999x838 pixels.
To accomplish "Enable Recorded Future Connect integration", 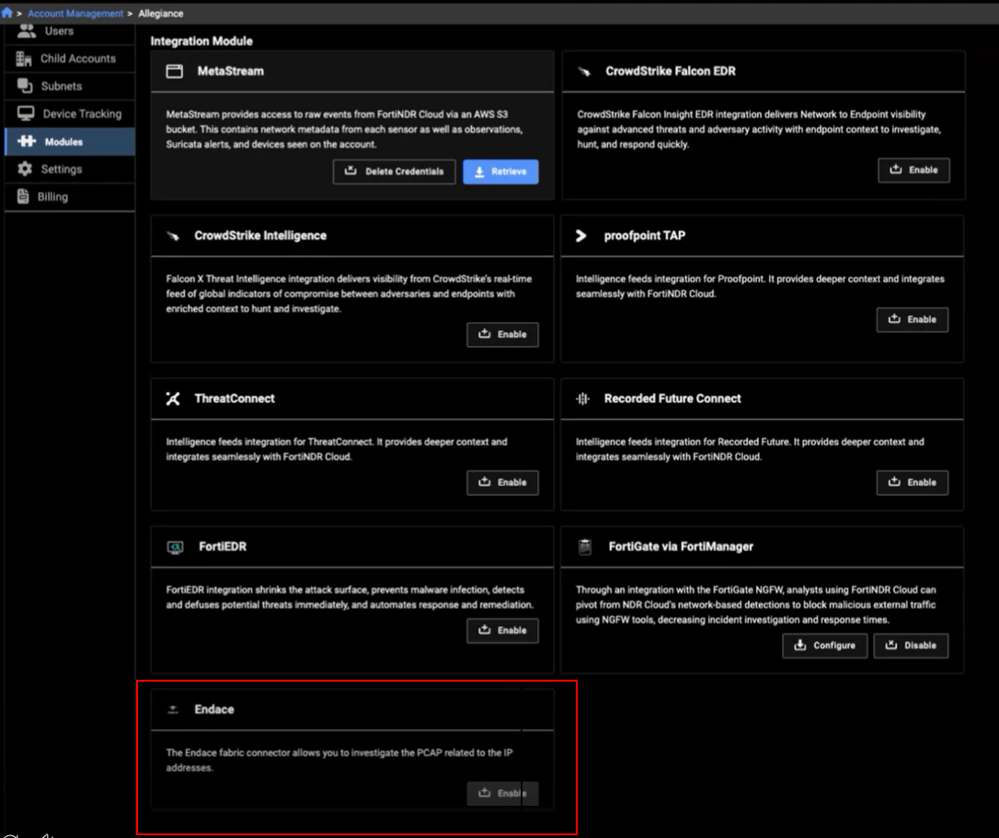I will [x=913, y=482].
